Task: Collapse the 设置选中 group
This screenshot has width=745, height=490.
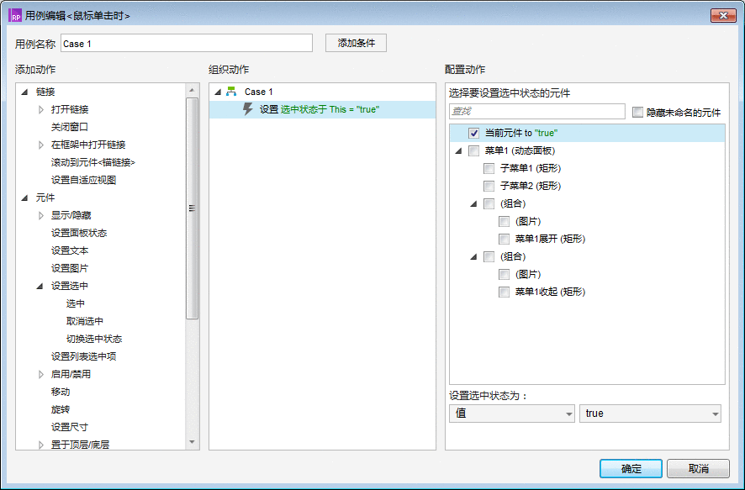Action: coord(40,286)
